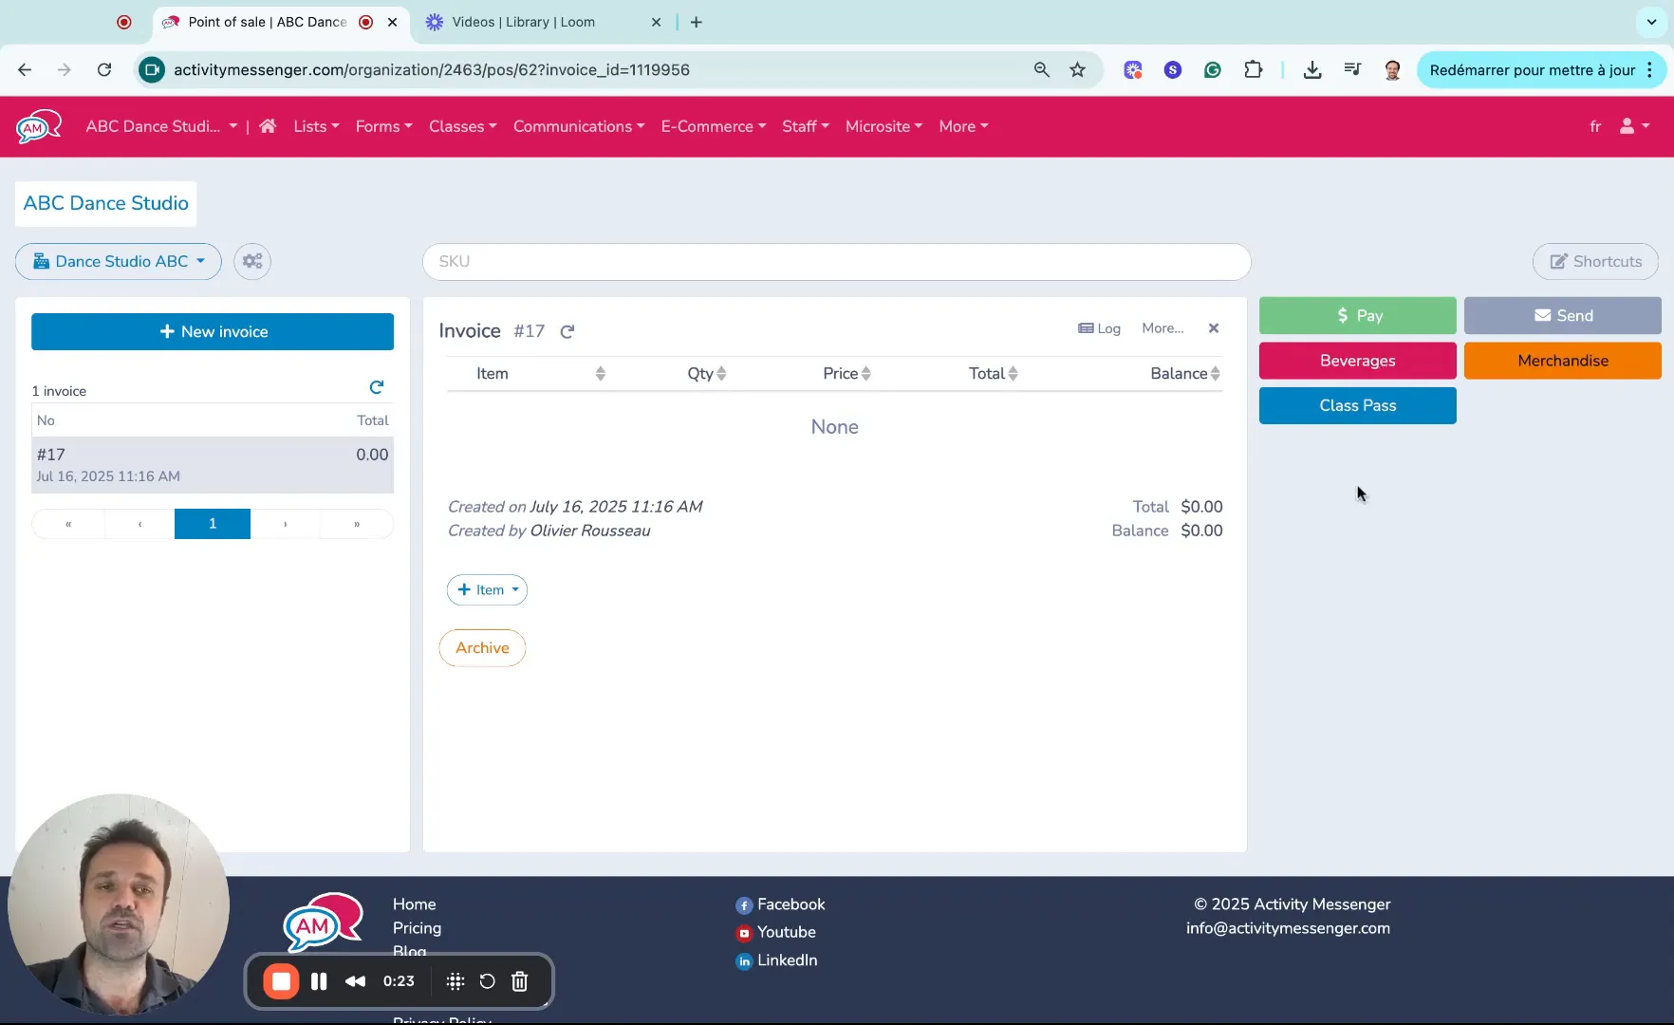Sort table by Qty column
Viewport: 1674px width, 1025px height.
click(721, 374)
